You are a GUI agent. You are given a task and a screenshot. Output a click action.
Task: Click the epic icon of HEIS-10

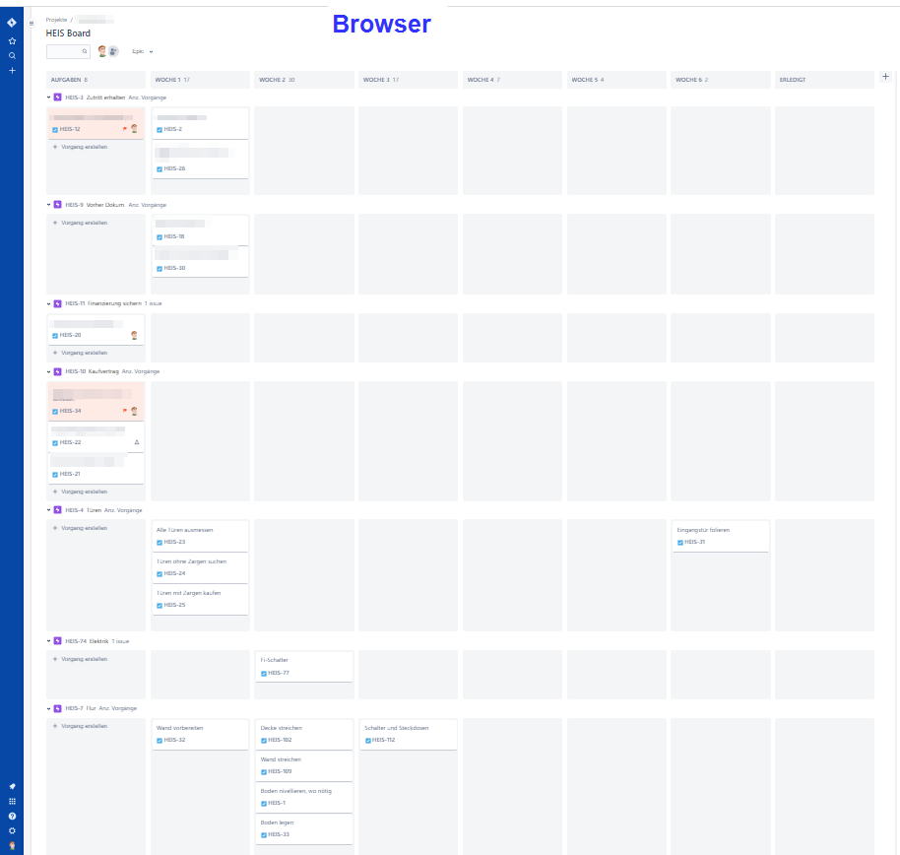click(x=57, y=371)
